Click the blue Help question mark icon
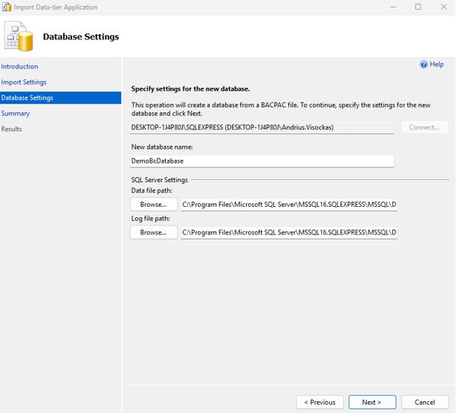 424,65
